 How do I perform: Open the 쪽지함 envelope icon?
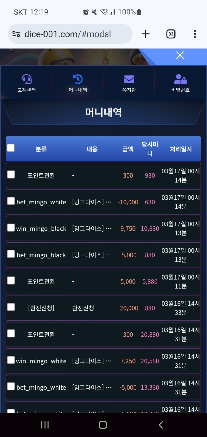129,79
